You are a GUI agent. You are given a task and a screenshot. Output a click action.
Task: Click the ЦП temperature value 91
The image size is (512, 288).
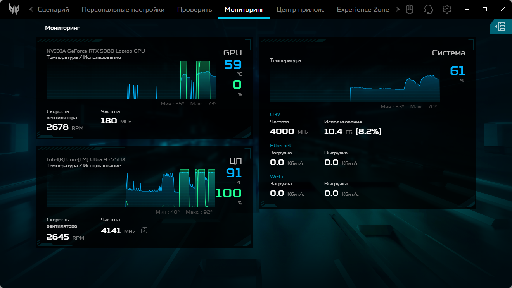tap(234, 173)
